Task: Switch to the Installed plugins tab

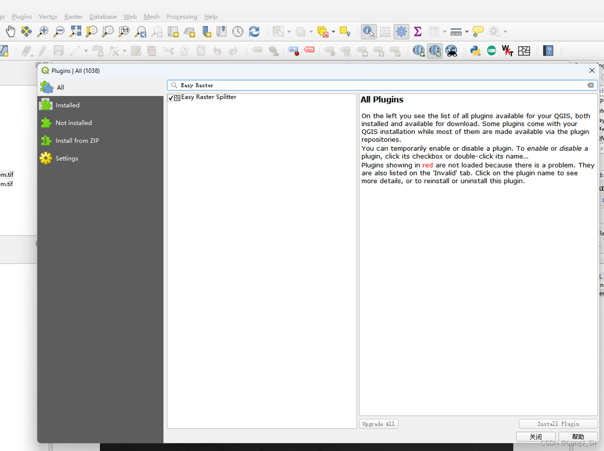Action: click(x=101, y=105)
